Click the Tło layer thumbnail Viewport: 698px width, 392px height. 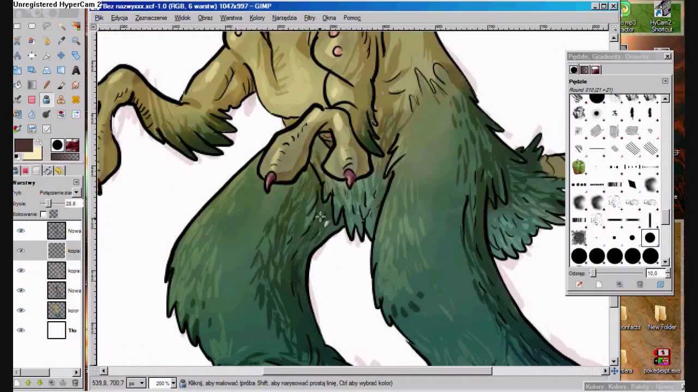(x=57, y=330)
